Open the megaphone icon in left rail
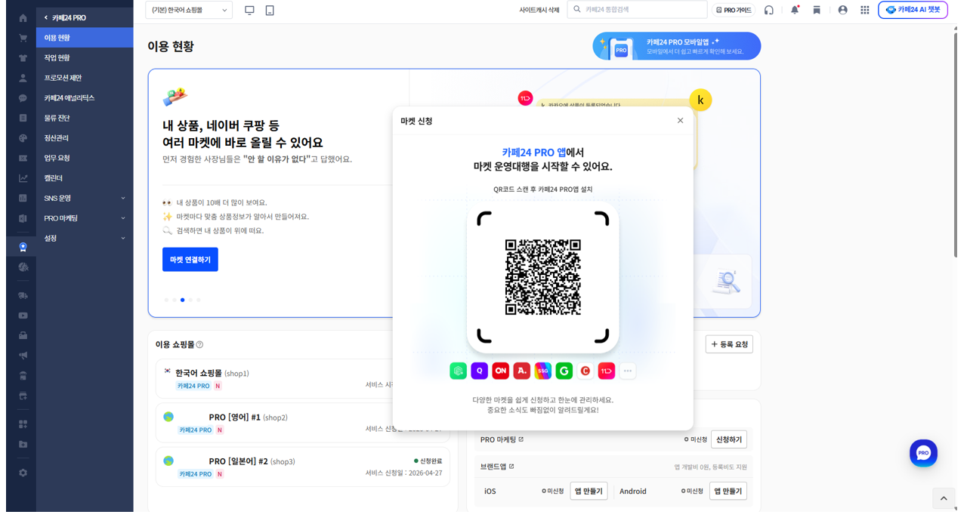Viewport: 967px width, 530px height. [23, 356]
